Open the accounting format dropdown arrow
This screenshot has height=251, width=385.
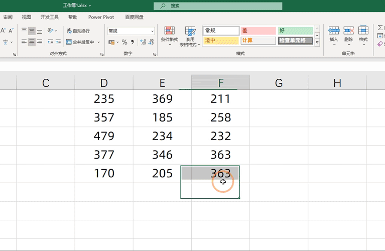click(x=117, y=42)
